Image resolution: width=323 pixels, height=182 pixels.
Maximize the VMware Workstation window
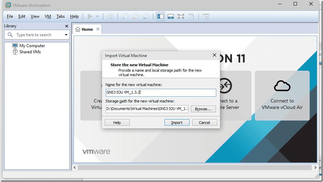(295, 4)
